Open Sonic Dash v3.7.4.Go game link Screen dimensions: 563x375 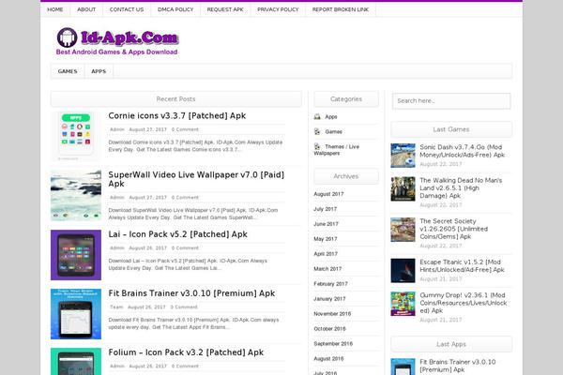pos(462,151)
